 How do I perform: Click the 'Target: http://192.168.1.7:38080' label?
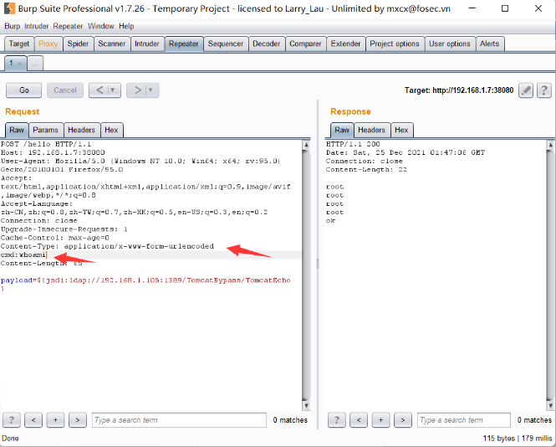click(459, 90)
